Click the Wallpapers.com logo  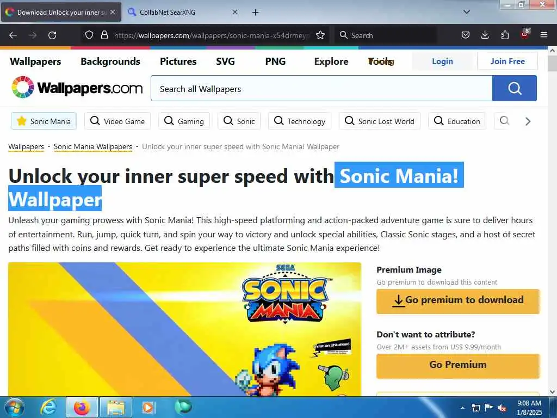point(77,88)
